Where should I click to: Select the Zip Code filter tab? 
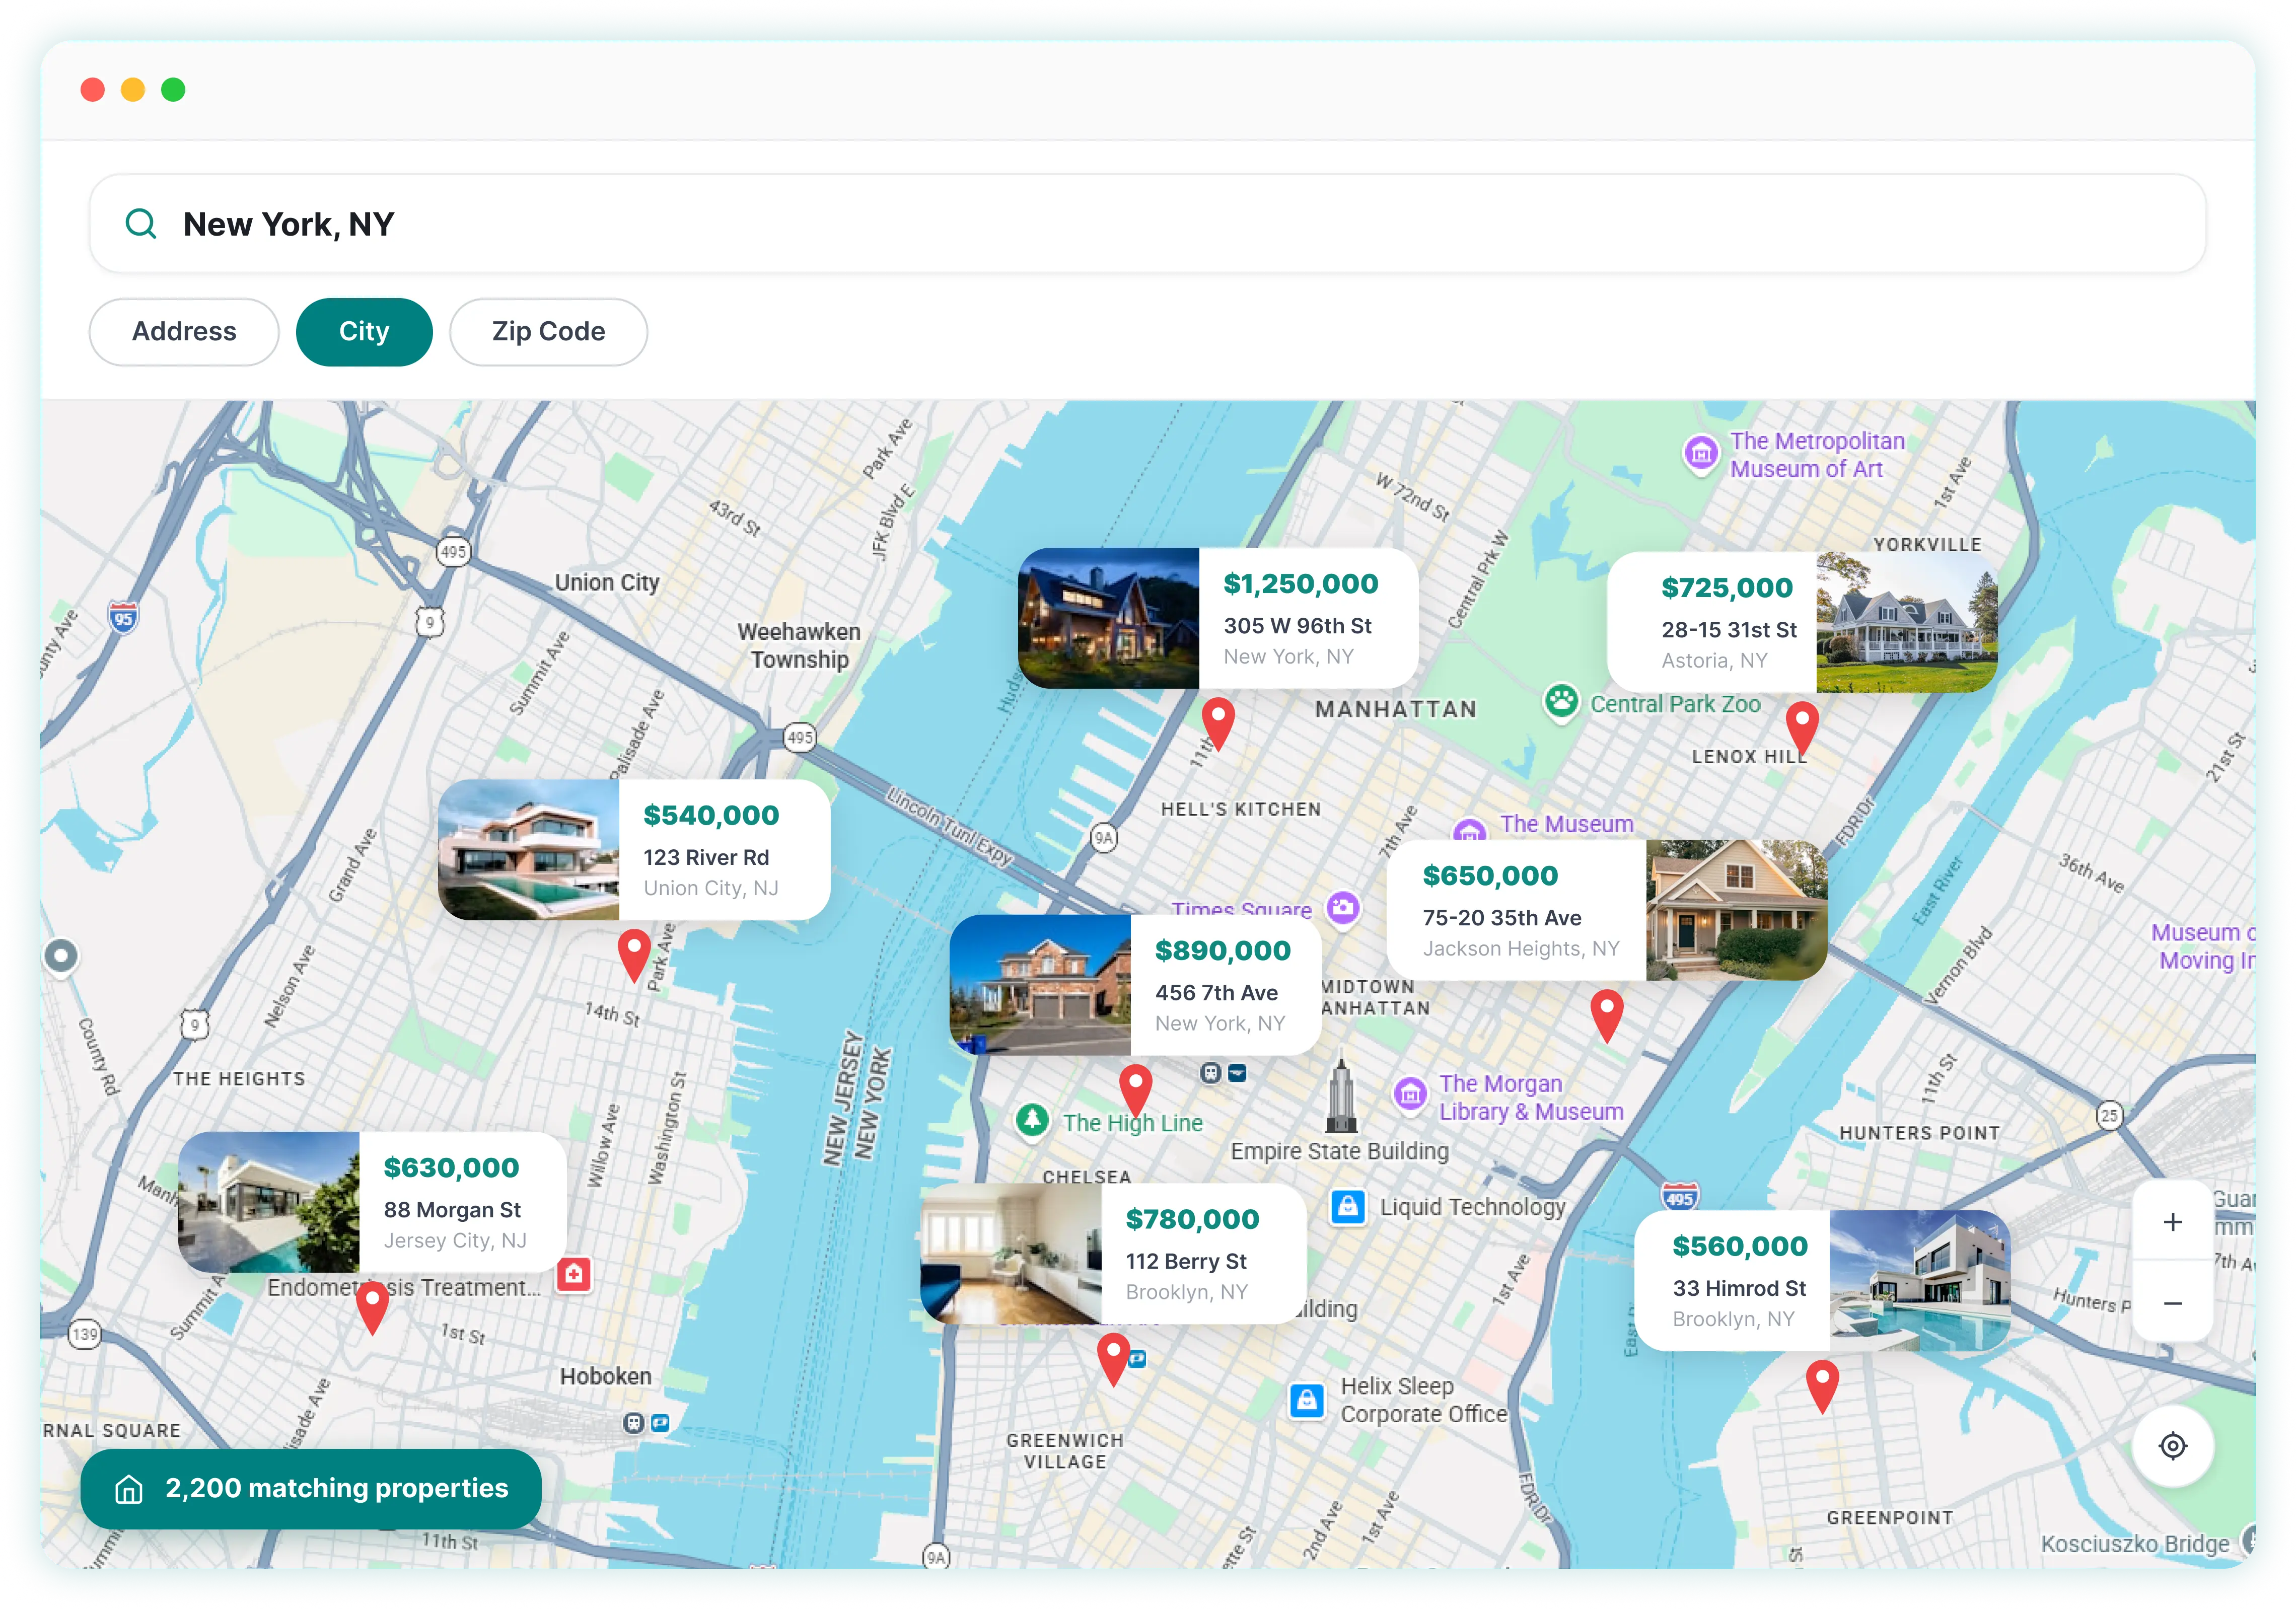click(x=548, y=332)
